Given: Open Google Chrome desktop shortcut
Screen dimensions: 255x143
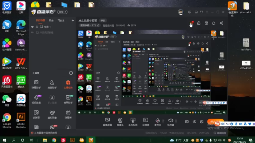Looking at the screenshot, I should click(7, 120).
